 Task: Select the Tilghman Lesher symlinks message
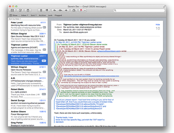point(28,59)
